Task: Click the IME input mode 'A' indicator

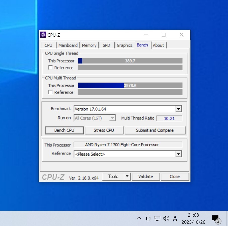Action: click(x=175, y=218)
